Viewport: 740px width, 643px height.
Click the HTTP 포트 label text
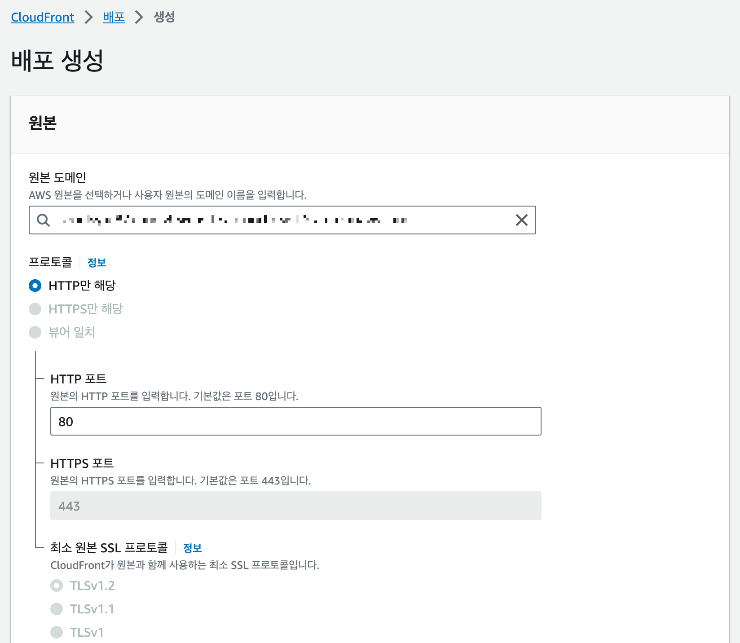79,379
